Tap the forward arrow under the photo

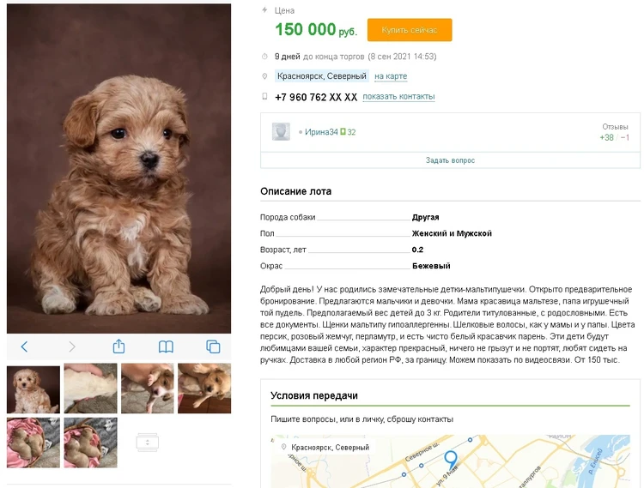point(72,346)
